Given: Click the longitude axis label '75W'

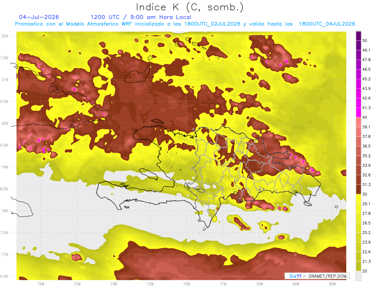Looking at the screenshot, I should tap(77, 284).
